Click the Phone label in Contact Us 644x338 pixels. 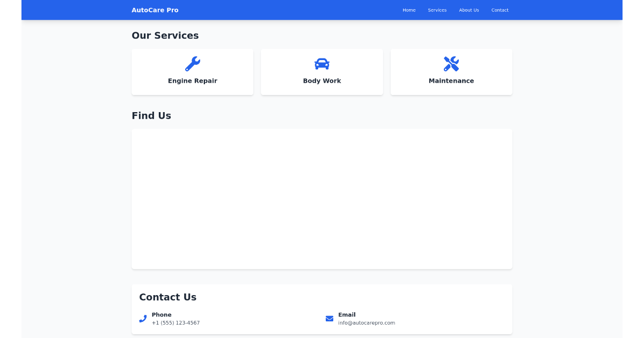point(162,314)
